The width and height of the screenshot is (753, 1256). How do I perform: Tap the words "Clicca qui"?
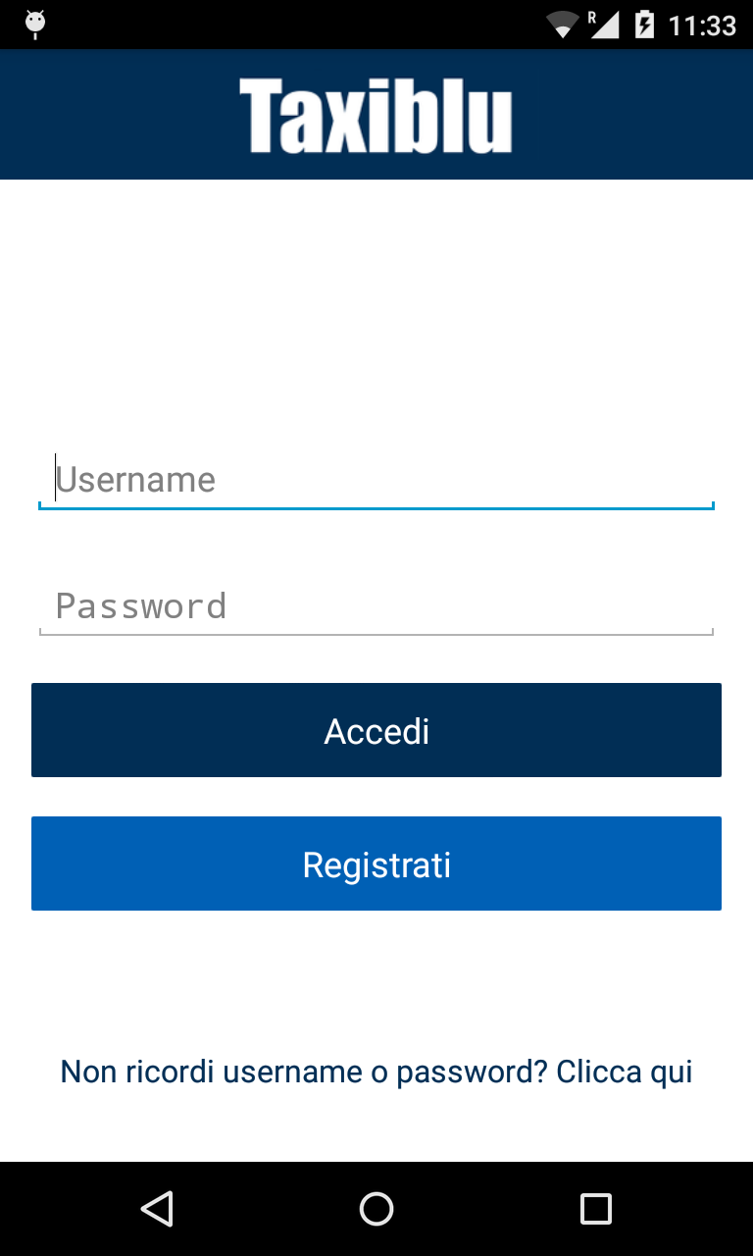pyautogui.click(x=625, y=1072)
